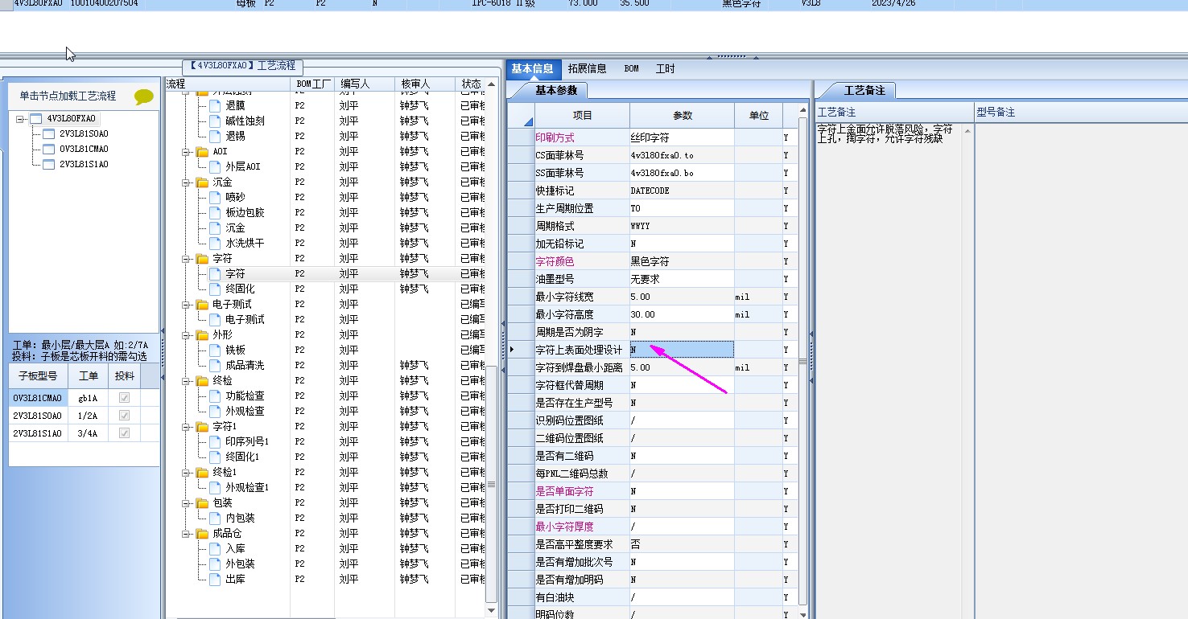Click the node icon beside 2V3L81S1A0 in tree
Screen dimensions: 1188x619
click(x=48, y=165)
